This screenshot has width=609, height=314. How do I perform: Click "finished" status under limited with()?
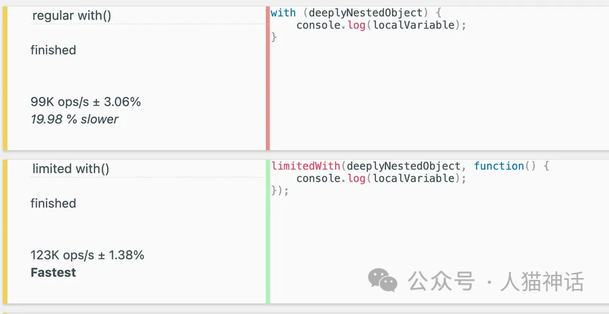click(53, 203)
